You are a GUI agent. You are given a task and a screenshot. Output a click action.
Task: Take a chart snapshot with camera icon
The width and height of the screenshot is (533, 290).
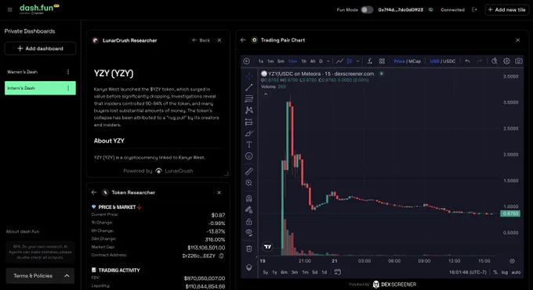click(x=518, y=61)
